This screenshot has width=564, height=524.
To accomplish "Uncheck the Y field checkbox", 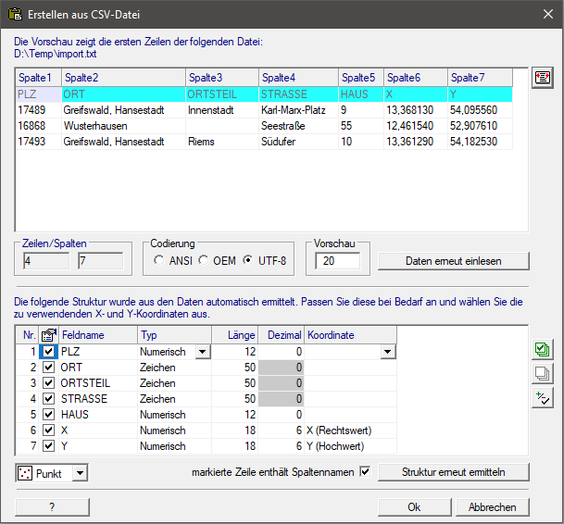I will (48, 446).
